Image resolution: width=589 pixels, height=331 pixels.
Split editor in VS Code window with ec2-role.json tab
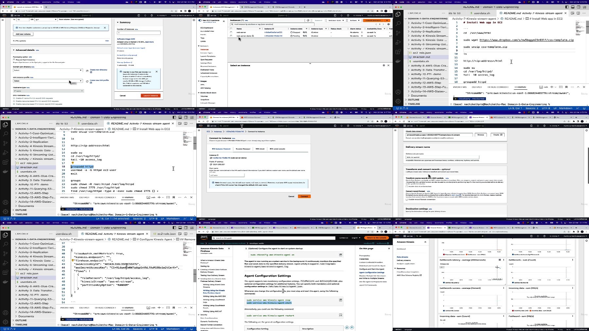[x=186, y=234]
